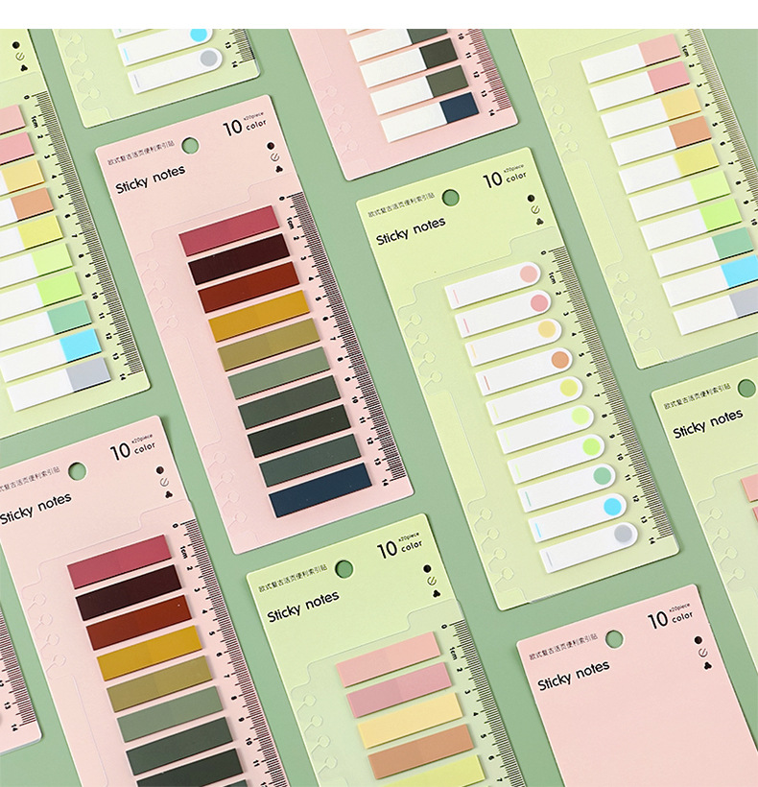This screenshot has height=787, width=758.
Task: Click the hanging hole on the titled round-tipped notes card
Action: pos(451,198)
